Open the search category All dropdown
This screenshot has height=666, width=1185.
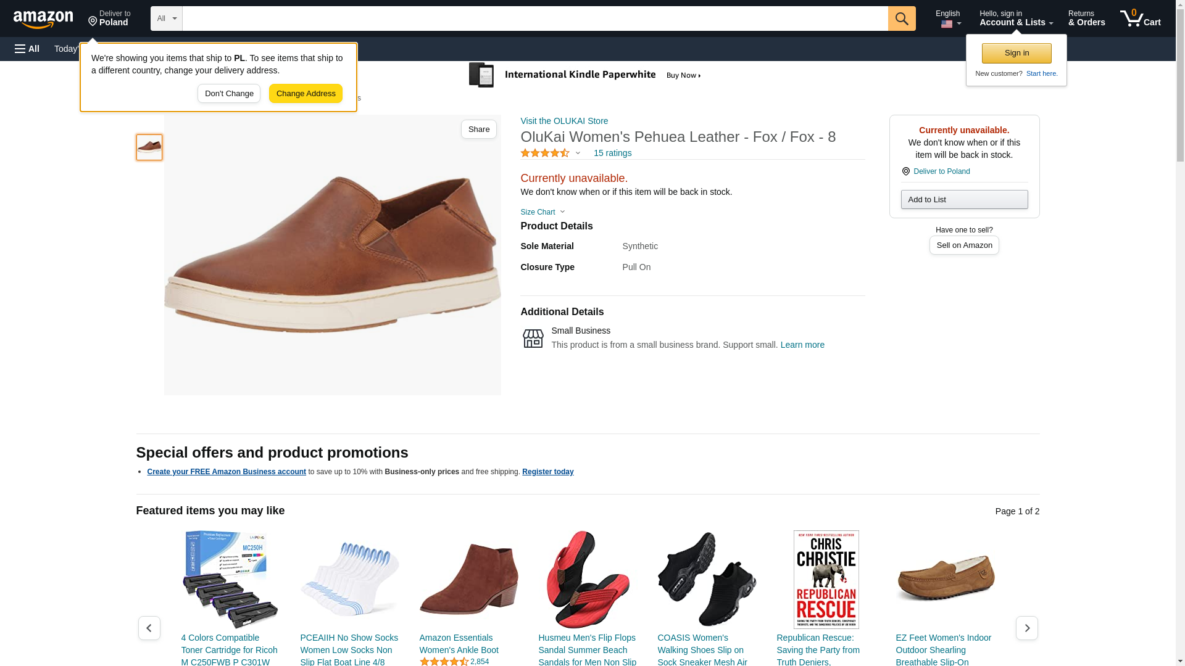[166, 18]
